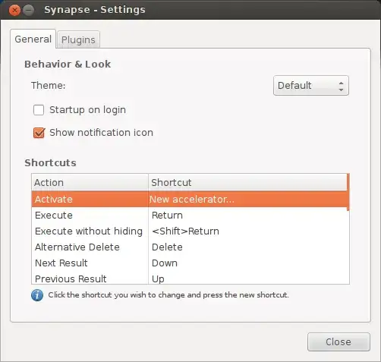
Task: Change the Next Result Down shortcut
Action: click(x=165, y=263)
